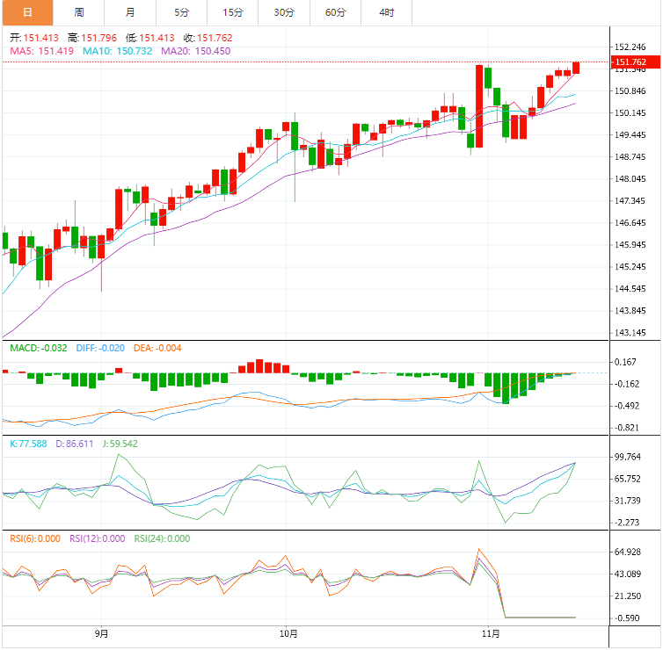The width and height of the screenshot is (663, 650).
Task: Show the 30分 interval chart
Action: pyautogui.click(x=284, y=12)
